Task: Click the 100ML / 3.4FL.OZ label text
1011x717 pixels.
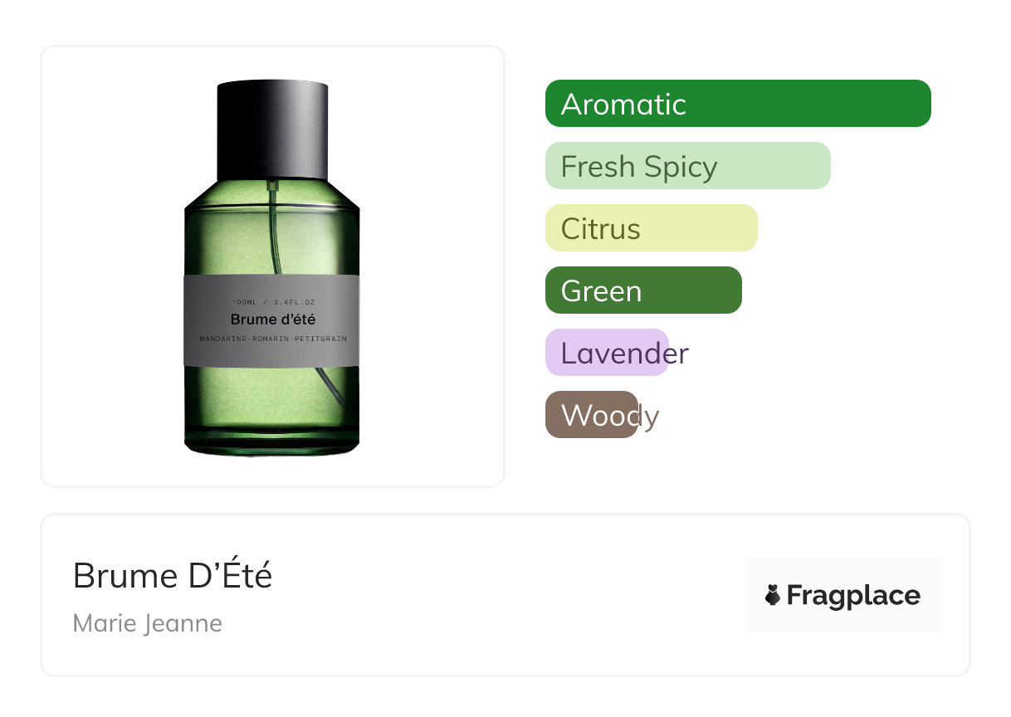Action: click(x=273, y=302)
